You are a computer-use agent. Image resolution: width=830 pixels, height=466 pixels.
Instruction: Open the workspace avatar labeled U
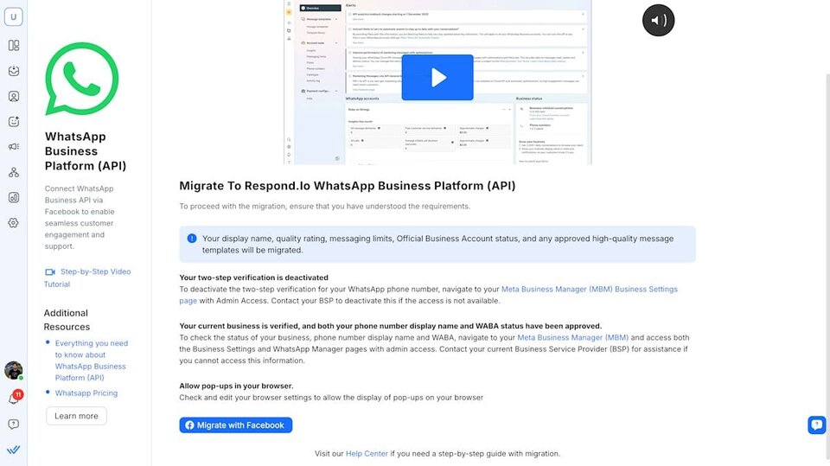[14, 16]
